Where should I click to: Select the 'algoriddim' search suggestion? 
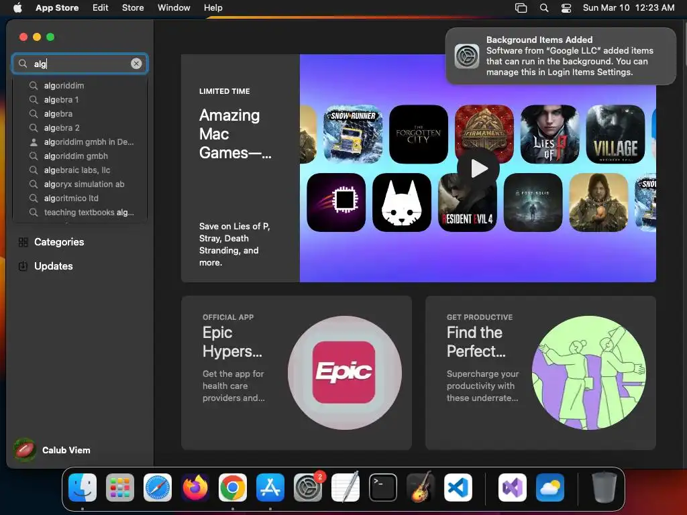[x=80, y=86]
